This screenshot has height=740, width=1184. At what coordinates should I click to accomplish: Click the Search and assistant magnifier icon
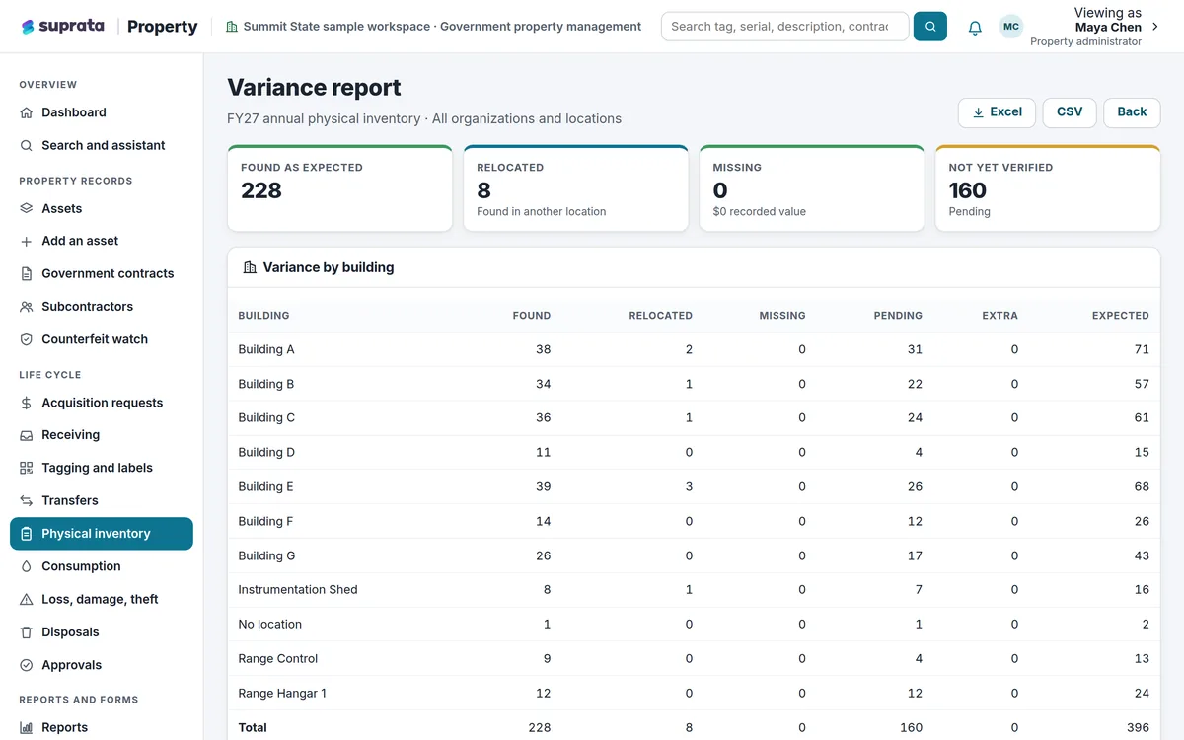pos(27,145)
